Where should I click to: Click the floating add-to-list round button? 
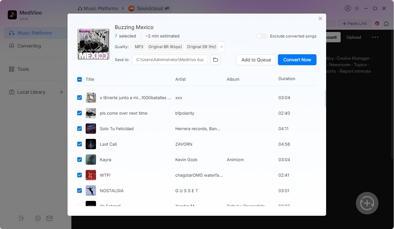tap(367, 203)
